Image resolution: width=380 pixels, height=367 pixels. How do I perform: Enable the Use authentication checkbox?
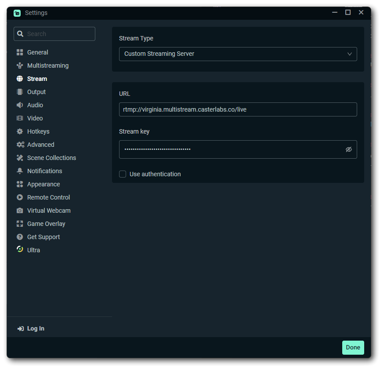point(123,174)
